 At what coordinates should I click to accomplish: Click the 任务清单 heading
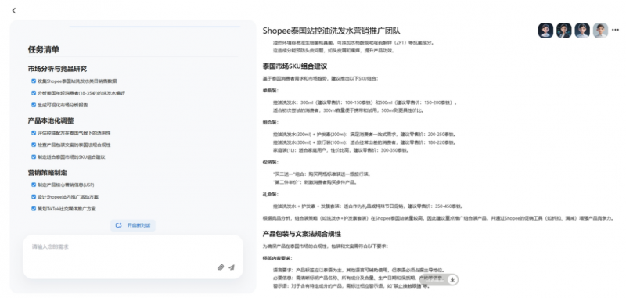click(x=44, y=49)
